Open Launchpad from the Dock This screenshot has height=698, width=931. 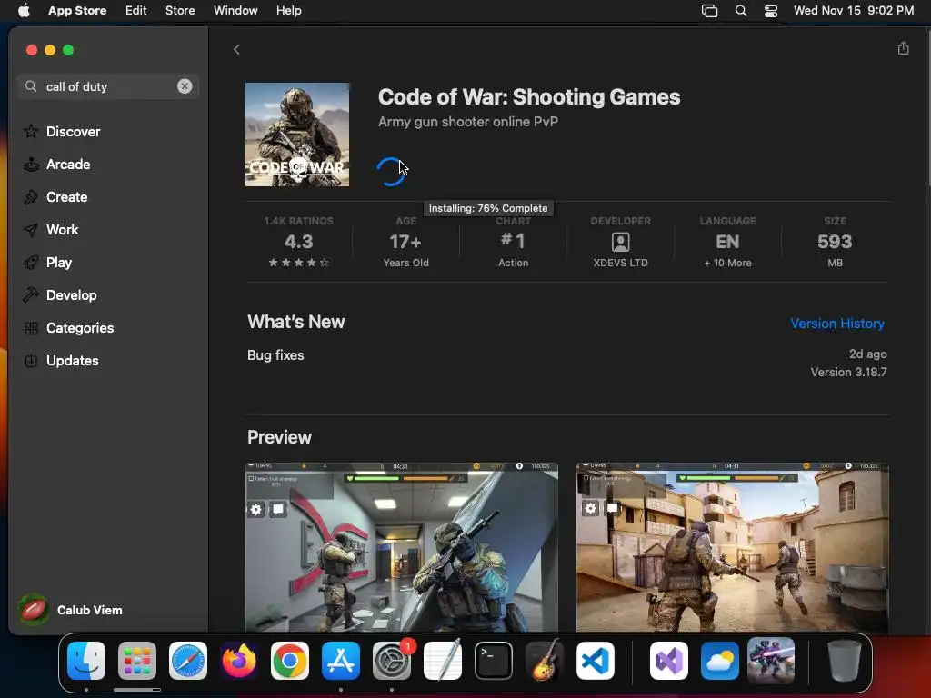[x=137, y=661]
